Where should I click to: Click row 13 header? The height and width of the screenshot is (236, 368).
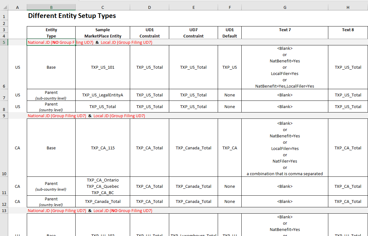(x=3, y=210)
